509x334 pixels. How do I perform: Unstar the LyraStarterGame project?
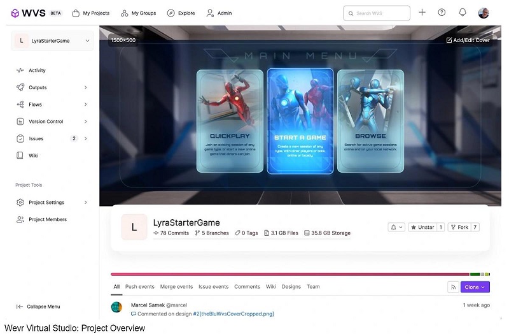(x=421, y=227)
